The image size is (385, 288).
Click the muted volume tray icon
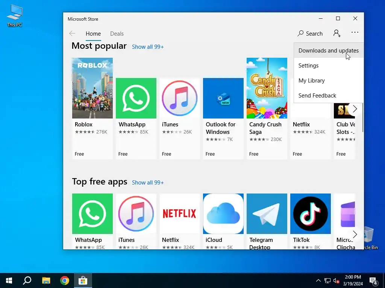336,280
